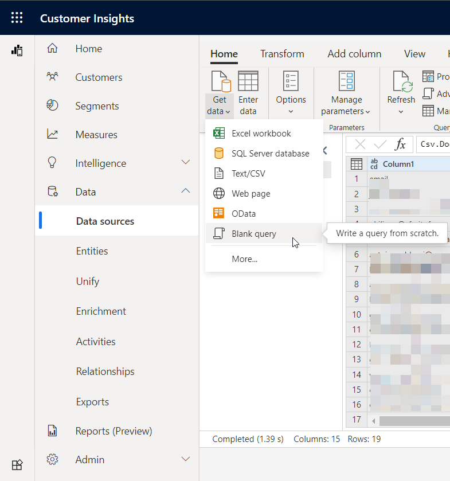Click the Refresh ribbon icon
This screenshot has width=450, height=481.
(403, 81)
